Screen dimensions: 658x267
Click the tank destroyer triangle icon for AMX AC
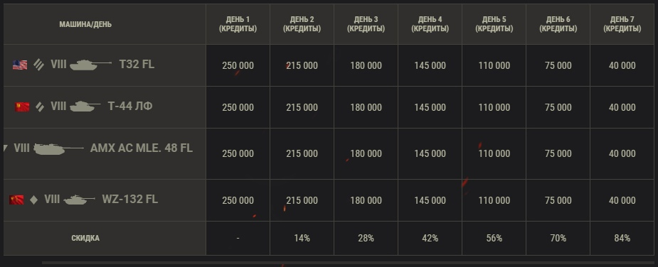6,148
